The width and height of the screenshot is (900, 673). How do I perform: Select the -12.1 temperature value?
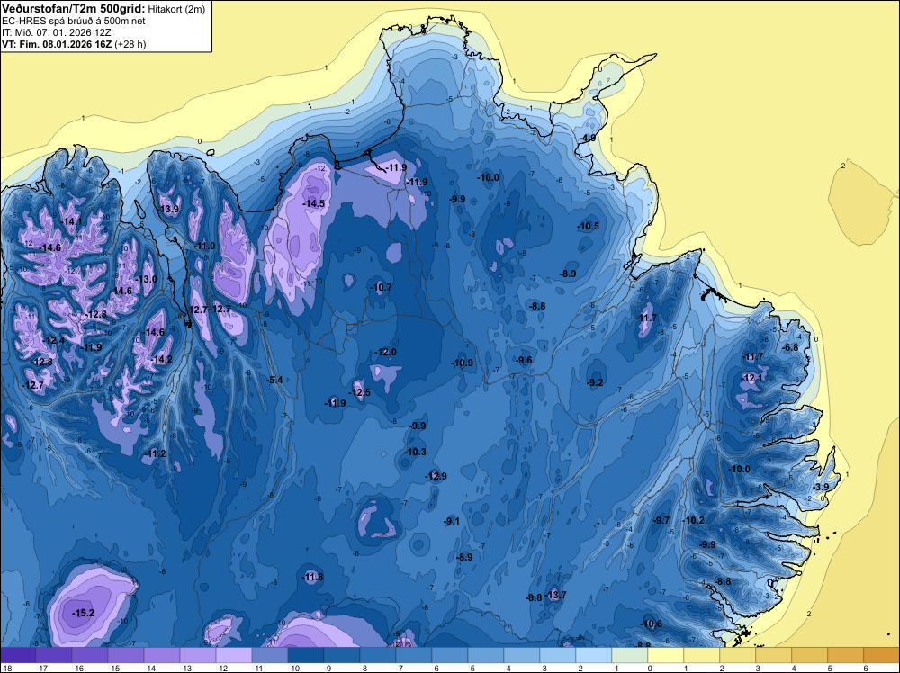click(x=751, y=378)
